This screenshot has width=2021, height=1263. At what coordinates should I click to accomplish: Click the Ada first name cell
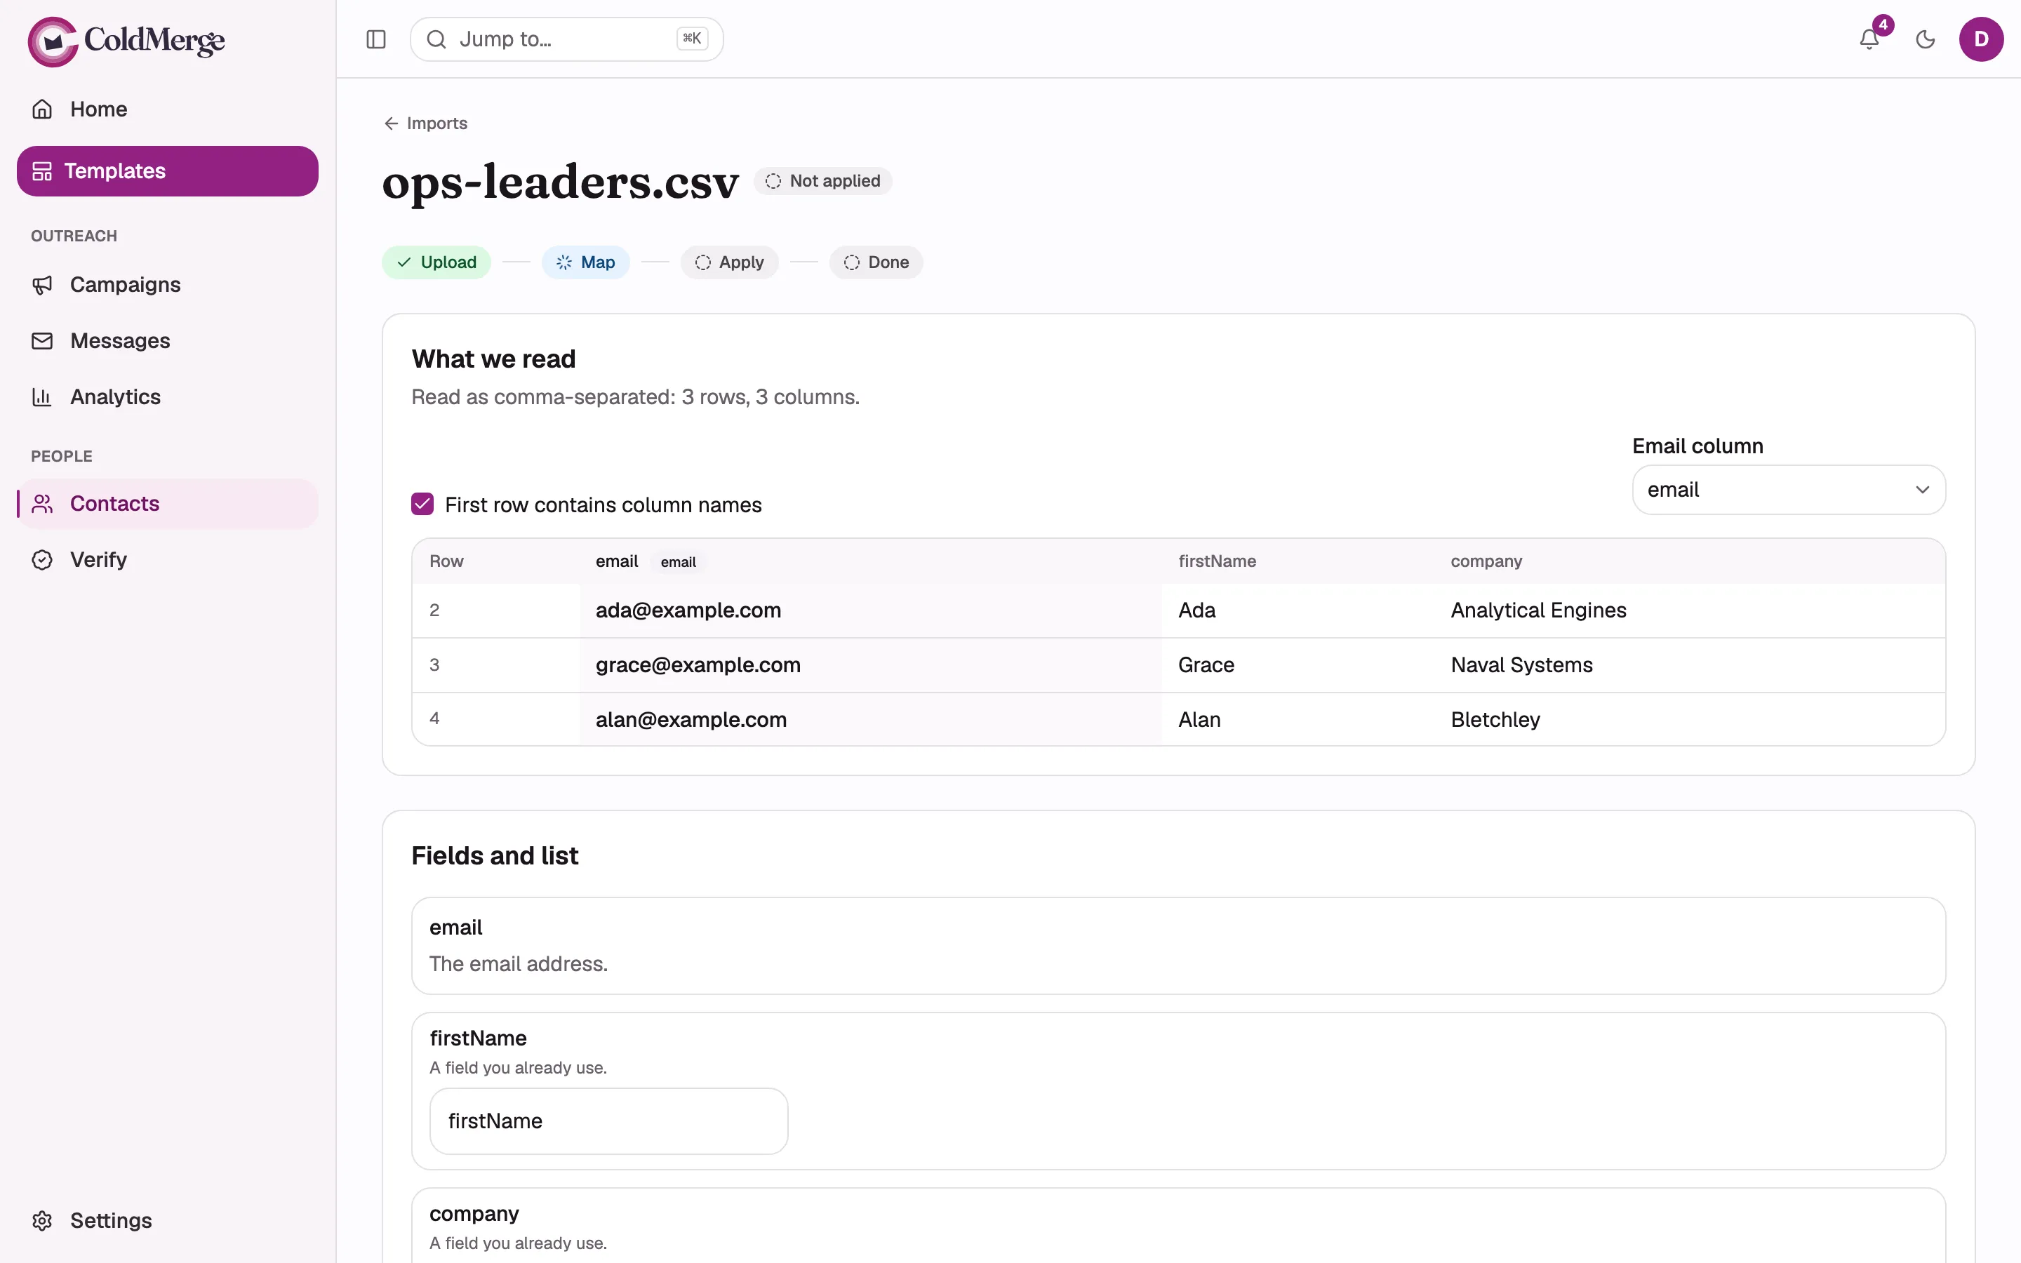coord(1196,610)
